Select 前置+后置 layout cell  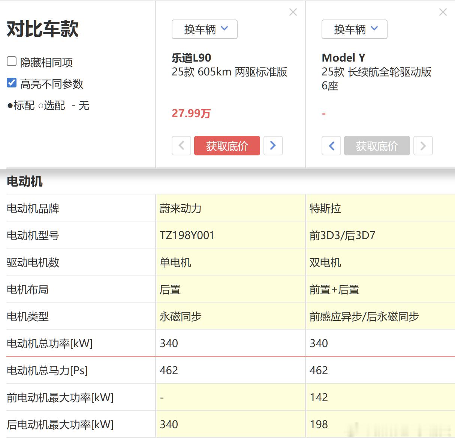pyautogui.click(x=380, y=289)
